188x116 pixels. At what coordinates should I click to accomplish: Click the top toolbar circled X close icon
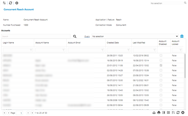[17, 3]
